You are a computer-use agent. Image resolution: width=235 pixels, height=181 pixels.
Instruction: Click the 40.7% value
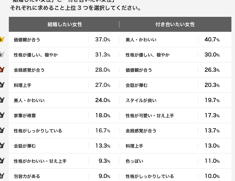coord(212,40)
